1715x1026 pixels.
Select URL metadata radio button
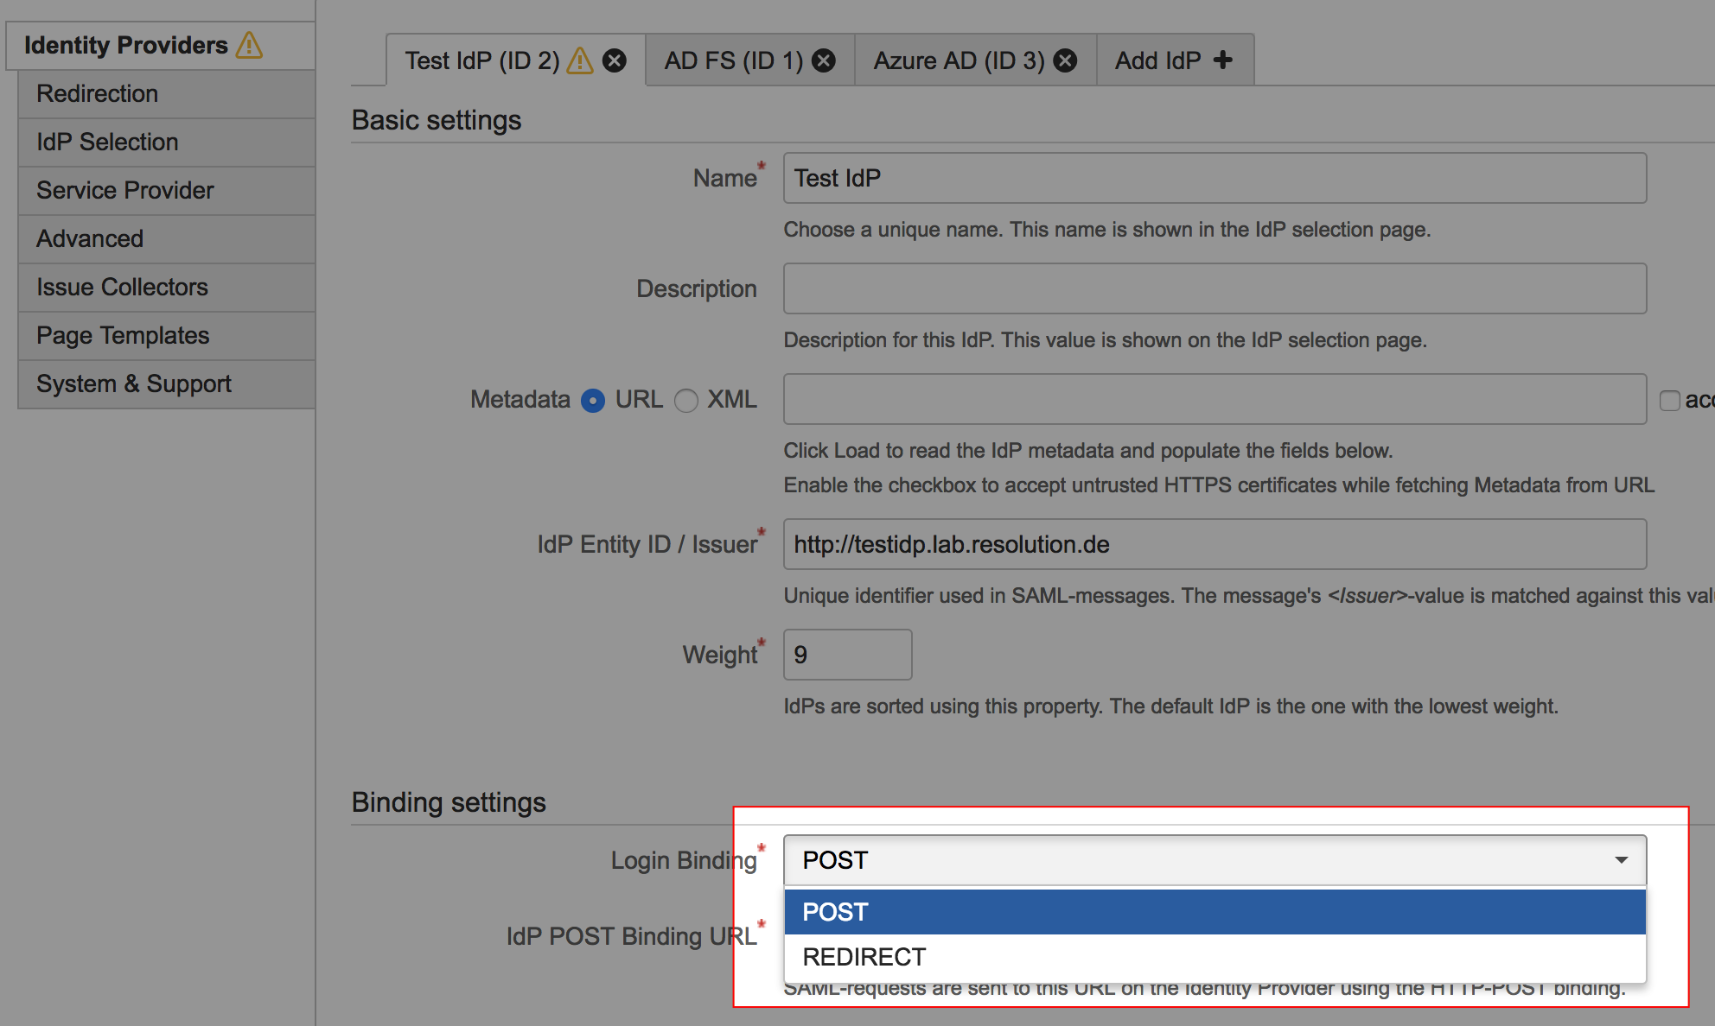(593, 401)
